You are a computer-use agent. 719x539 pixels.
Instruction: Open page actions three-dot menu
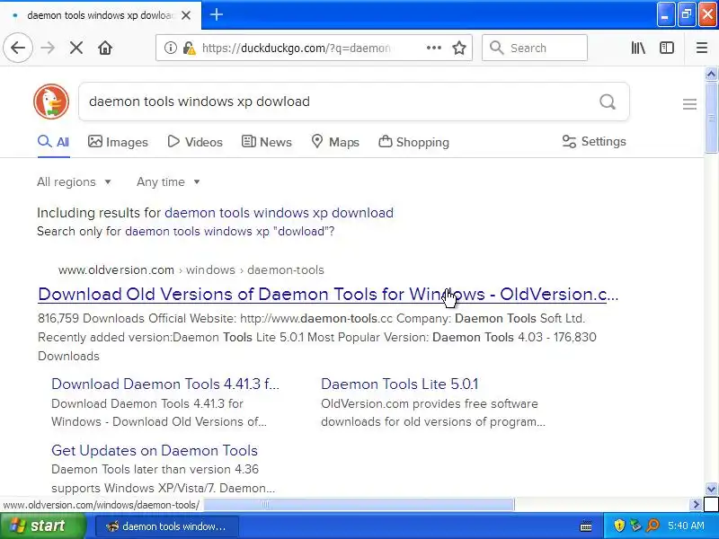(x=434, y=48)
